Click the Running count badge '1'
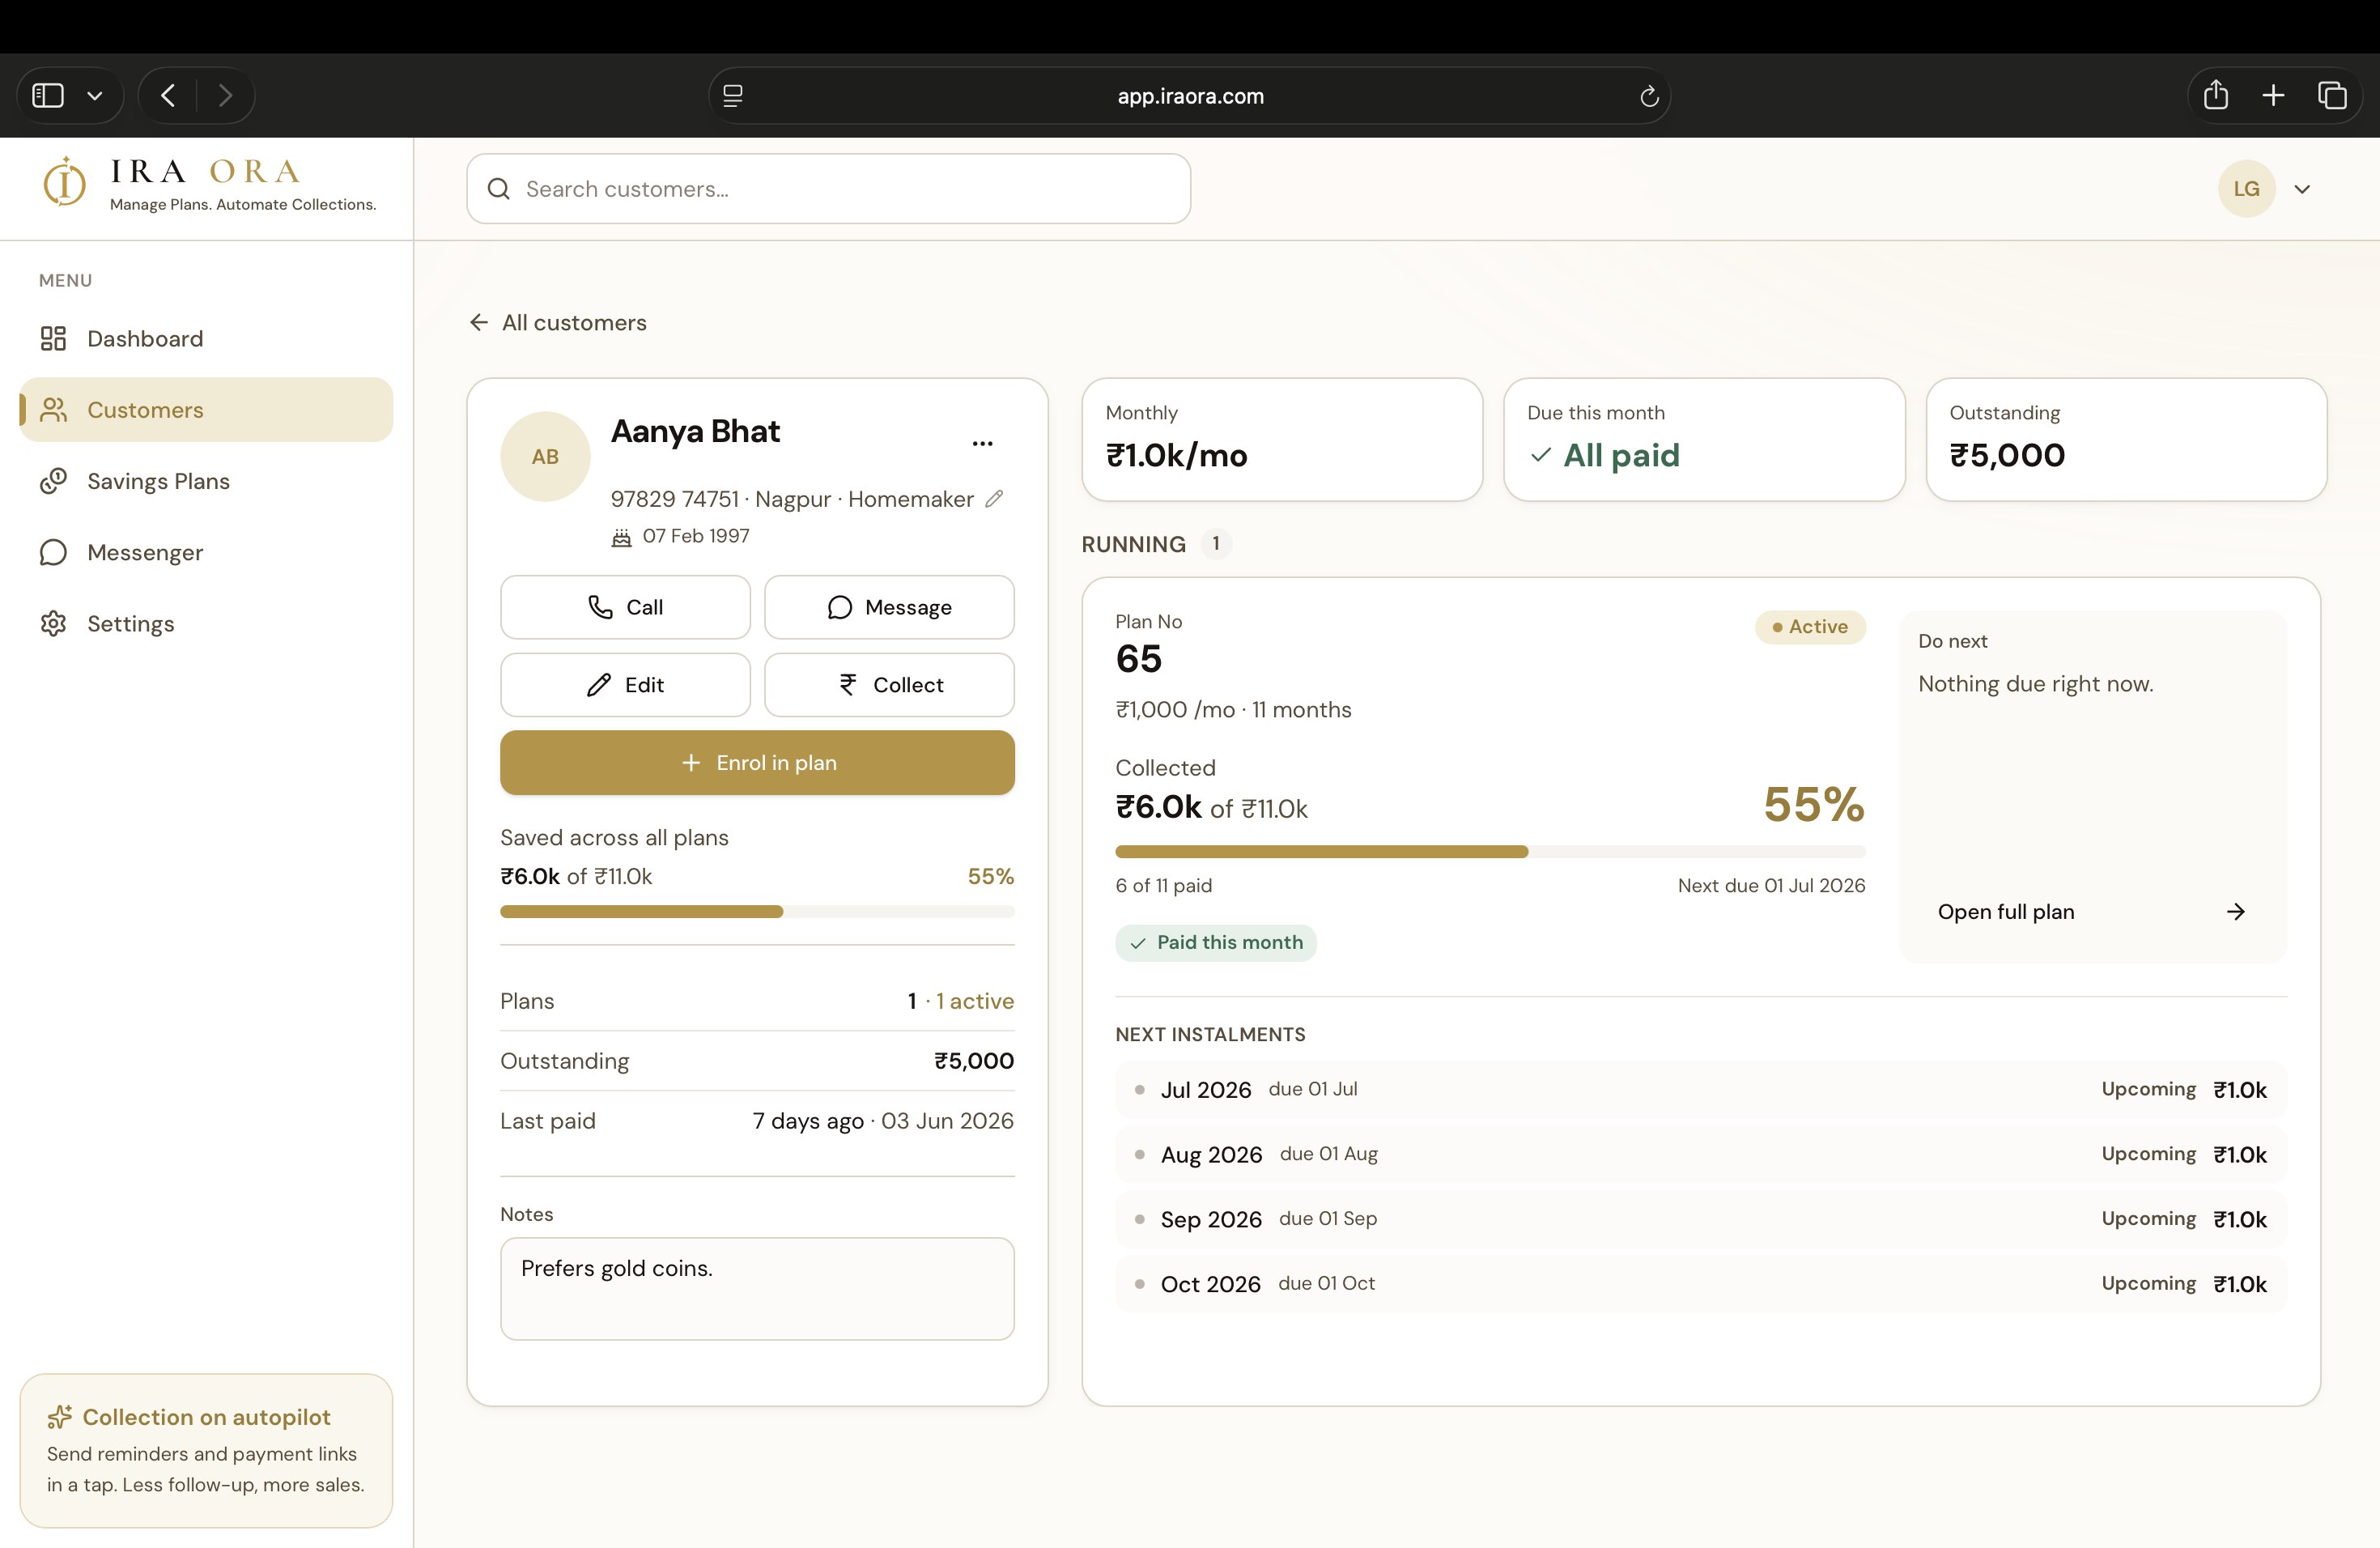The width and height of the screenshot is (2380, 1548). pyautogui.click(x=1215, y=543)
